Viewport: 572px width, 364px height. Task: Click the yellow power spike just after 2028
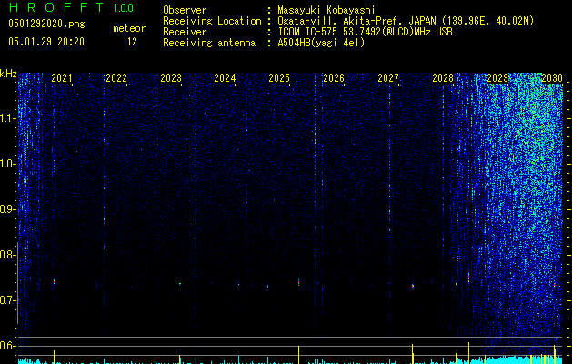pos(468,353)
